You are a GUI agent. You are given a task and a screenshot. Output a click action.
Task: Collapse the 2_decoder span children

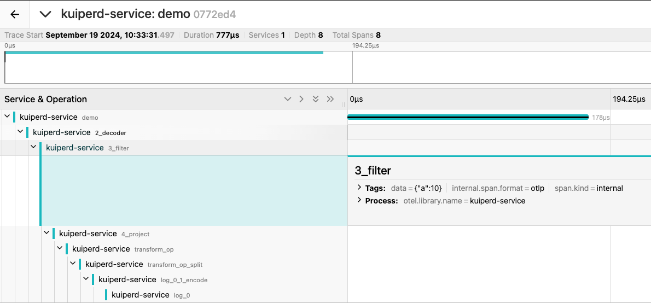point(20,132)
